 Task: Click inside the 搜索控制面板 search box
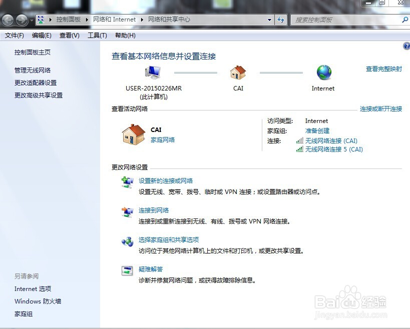(340, 20)
